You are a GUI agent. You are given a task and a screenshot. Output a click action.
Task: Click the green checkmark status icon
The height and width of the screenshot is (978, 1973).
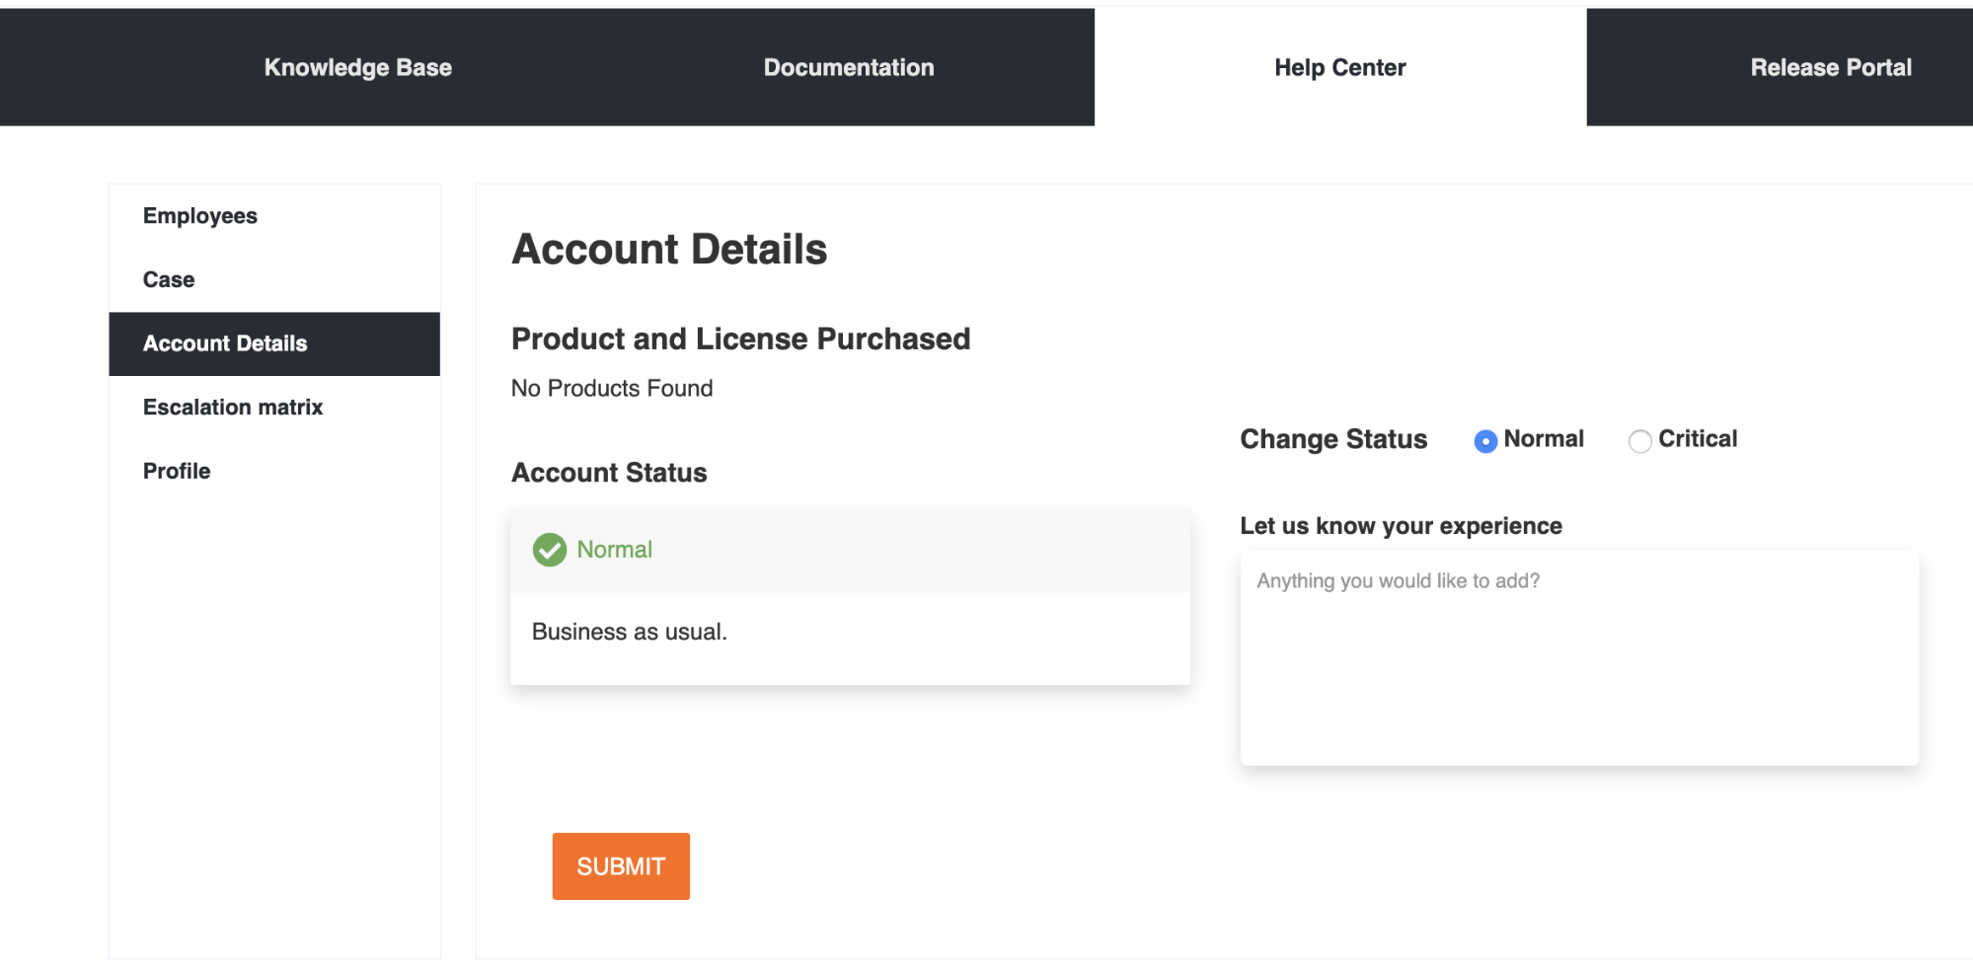[x=549, y=550]
